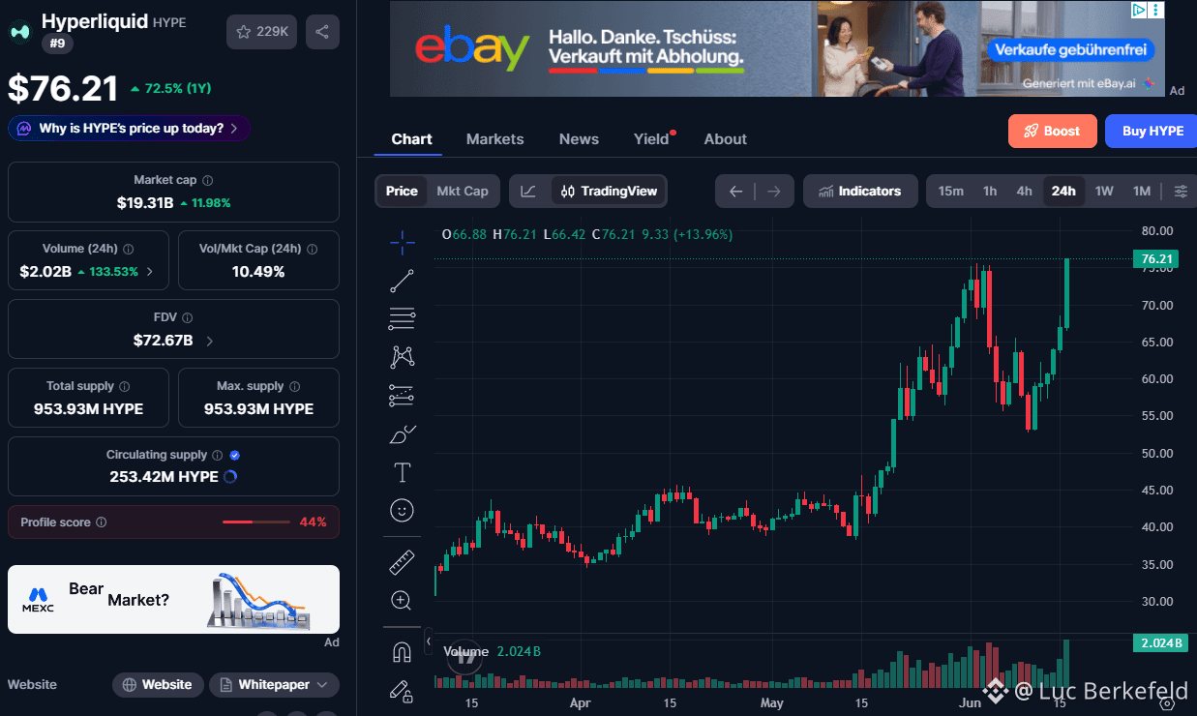1197x716 pixels.
Task: Open the Fibonacci retracement tools
Action: click(x=402, y=318)
